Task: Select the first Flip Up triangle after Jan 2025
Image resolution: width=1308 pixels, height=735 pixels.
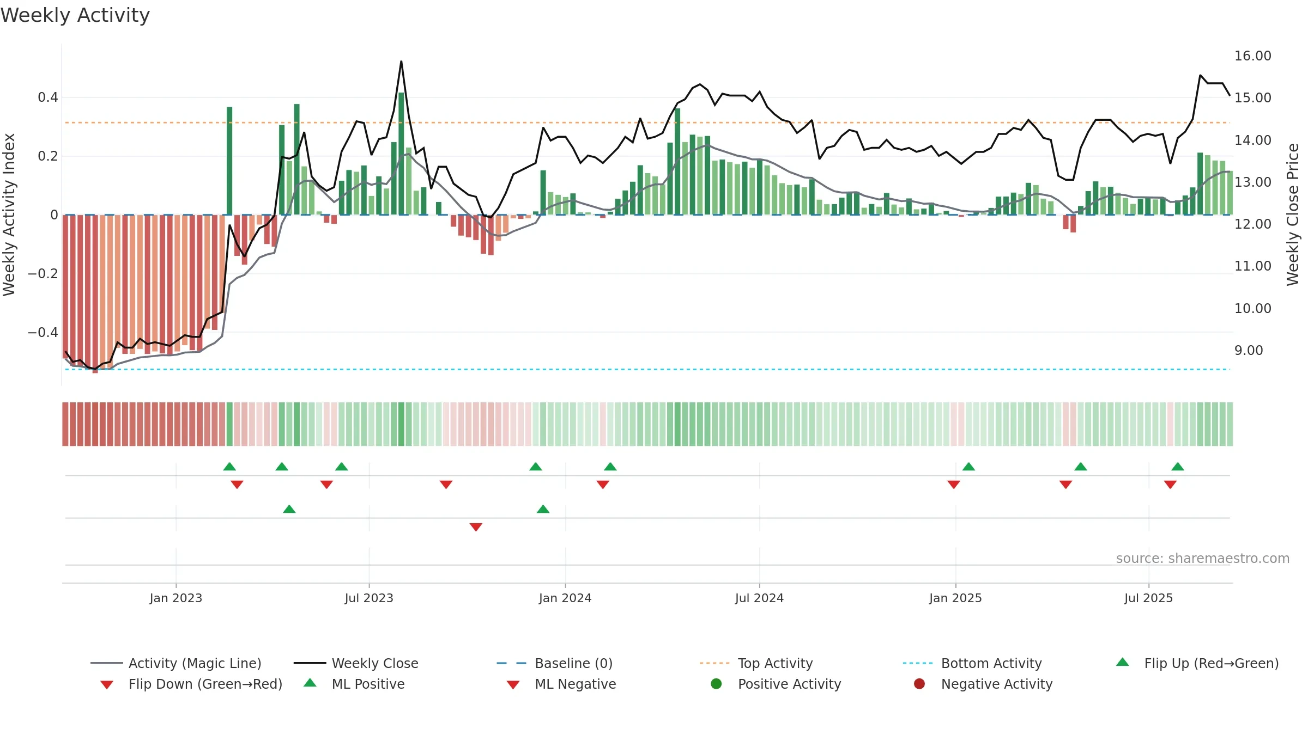Action: click(968, 467)
